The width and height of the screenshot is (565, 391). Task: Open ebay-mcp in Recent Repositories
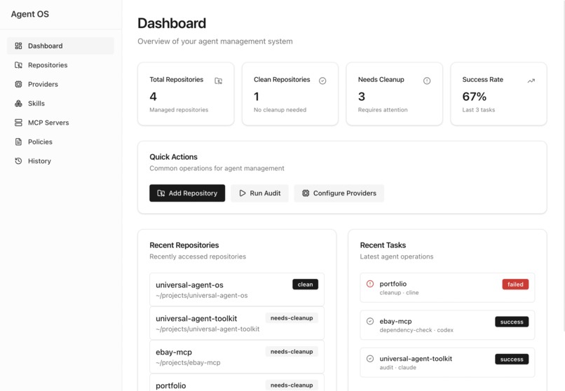point(237,357)
